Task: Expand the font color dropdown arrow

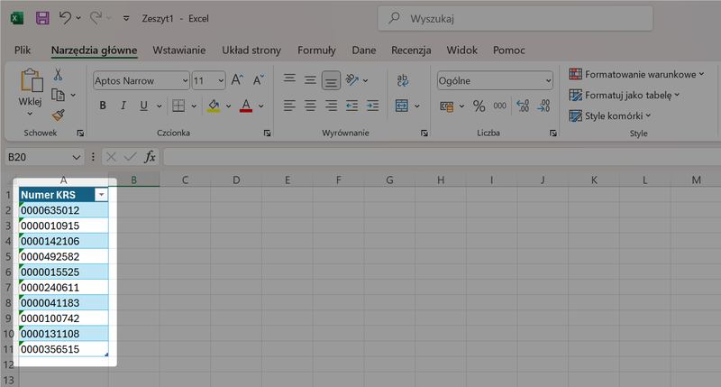Action: (261, 106)
